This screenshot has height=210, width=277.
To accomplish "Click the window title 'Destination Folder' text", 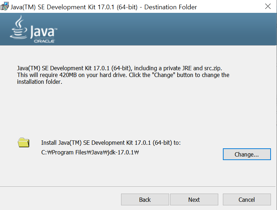I will [171, 7].
